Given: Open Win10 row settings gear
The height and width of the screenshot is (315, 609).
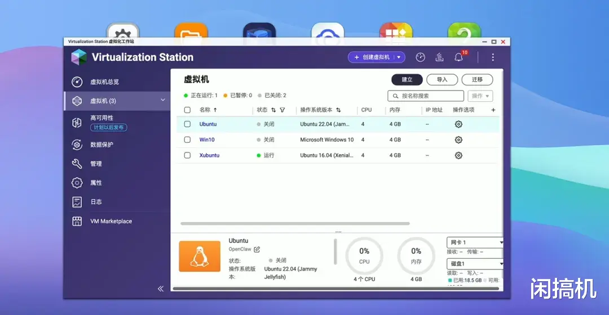Looking at the screenshot, I should [458, 140].
